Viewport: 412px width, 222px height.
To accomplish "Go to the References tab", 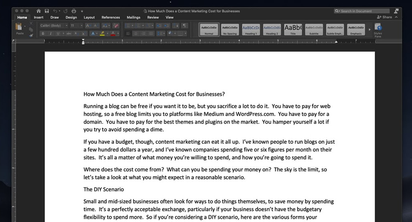I will [x=111, y=17].
